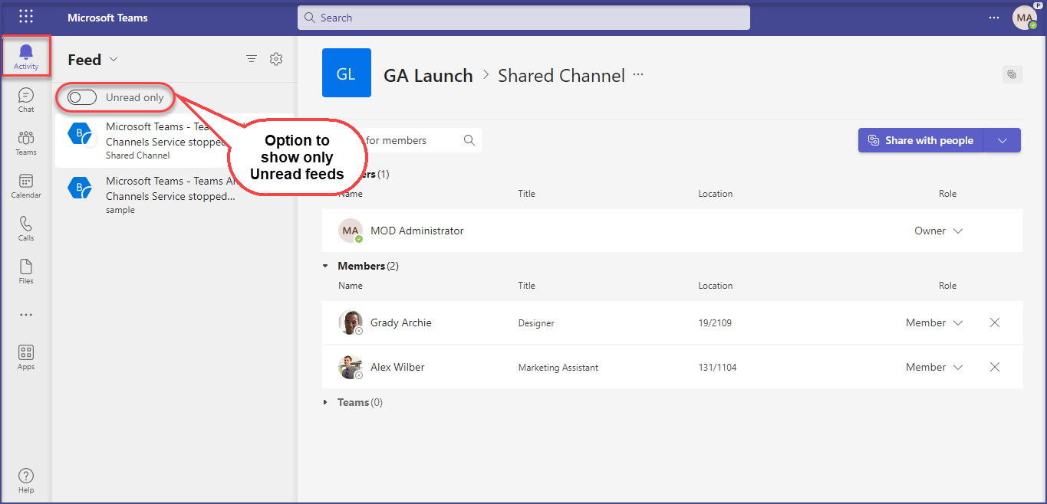The height and width of the screenshot is (504, 1047).
Task: Open the Share with people dropdown arrow
Action: coord(1003,140)
